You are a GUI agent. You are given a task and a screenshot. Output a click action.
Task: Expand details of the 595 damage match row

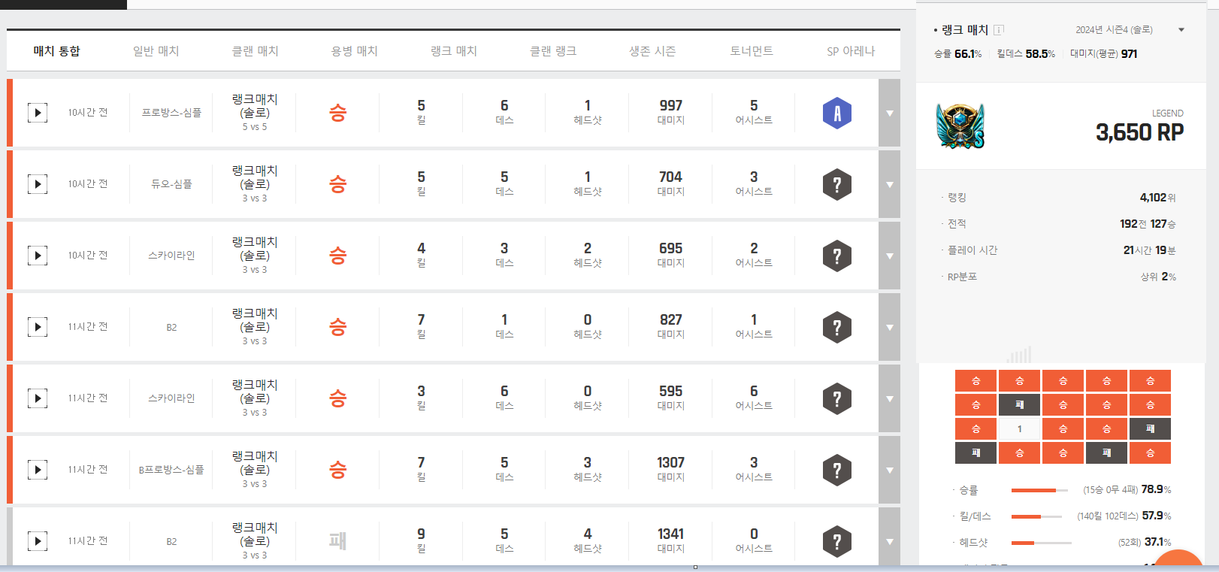(x=889, y=399)
